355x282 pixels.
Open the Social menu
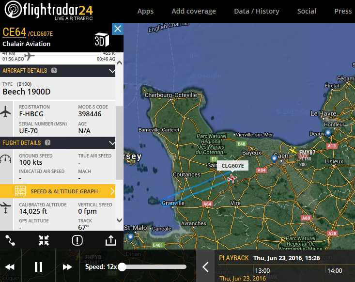coord(307,11)
